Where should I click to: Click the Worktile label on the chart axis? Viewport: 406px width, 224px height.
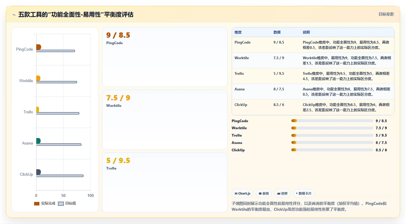point(26,81)
